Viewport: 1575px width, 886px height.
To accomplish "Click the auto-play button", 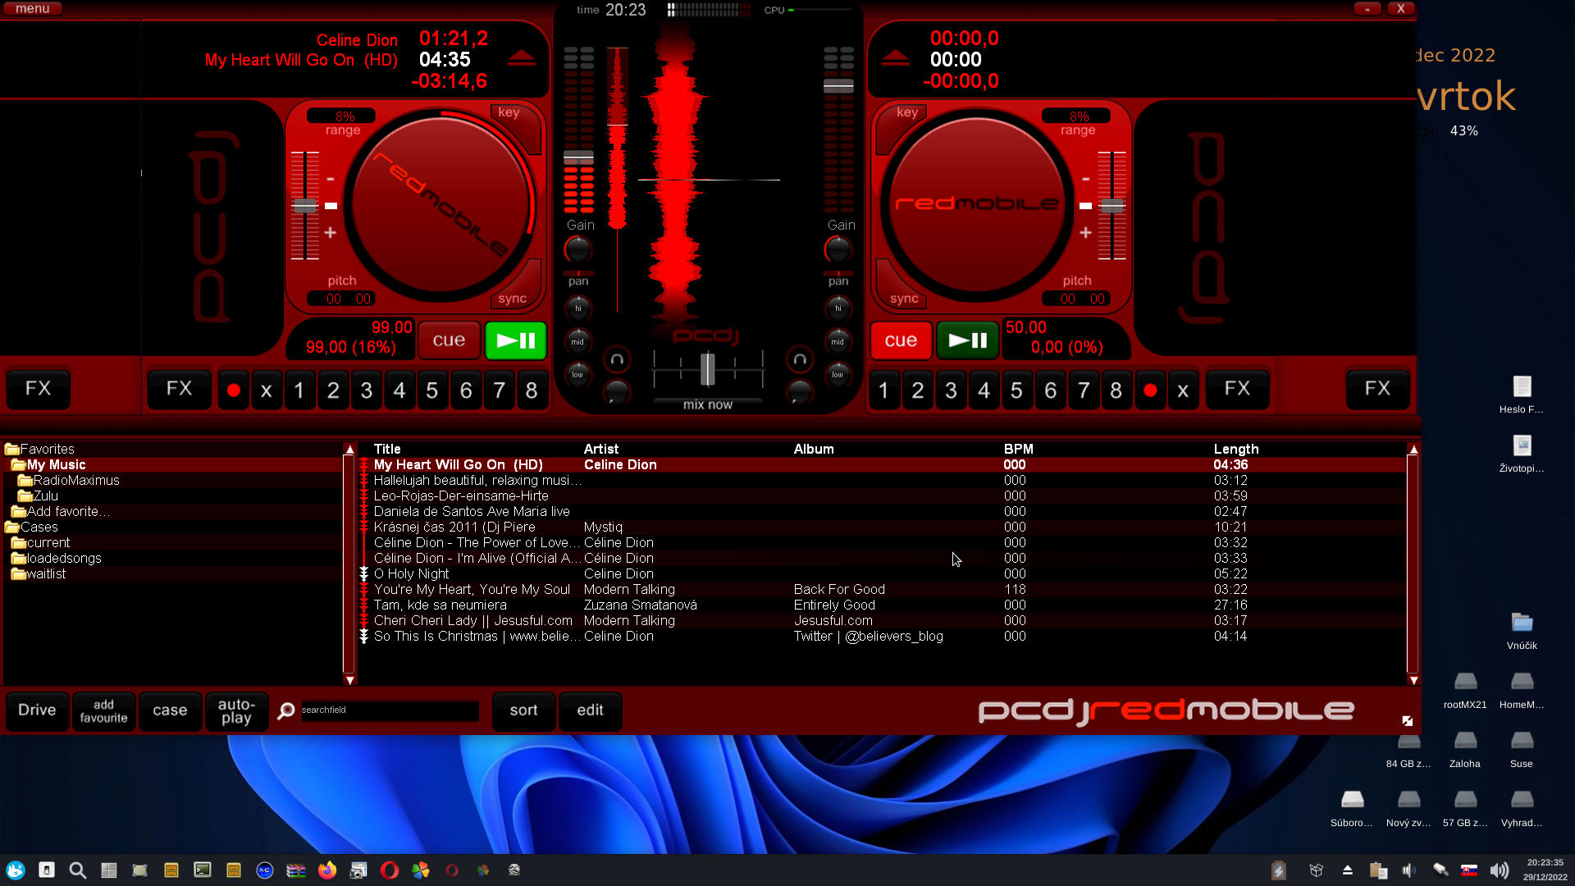I will click(236, 710).
